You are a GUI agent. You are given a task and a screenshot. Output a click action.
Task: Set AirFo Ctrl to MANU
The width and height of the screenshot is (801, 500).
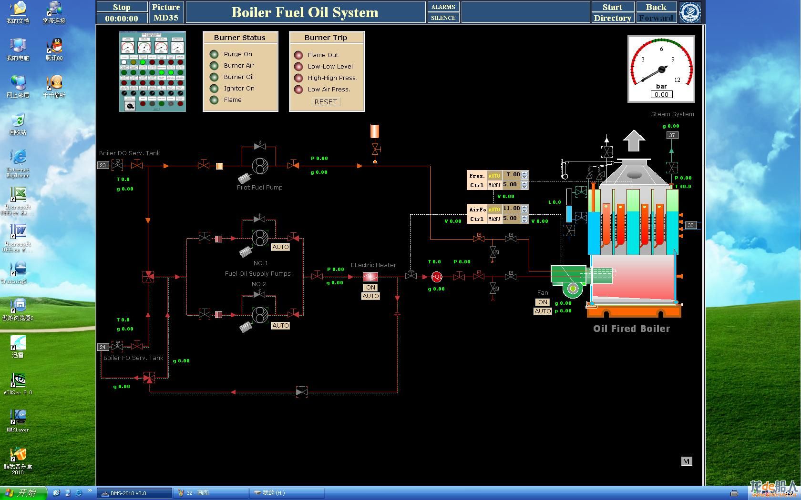click(494, 219)
